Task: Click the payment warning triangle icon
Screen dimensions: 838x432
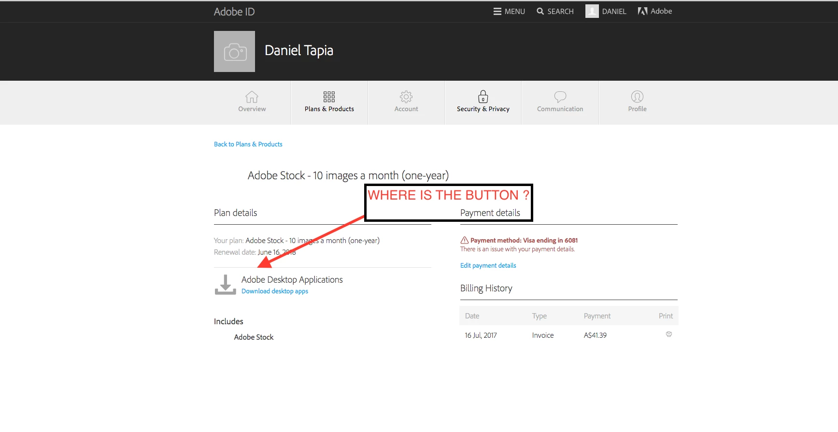Action: [x=465, y=240]
